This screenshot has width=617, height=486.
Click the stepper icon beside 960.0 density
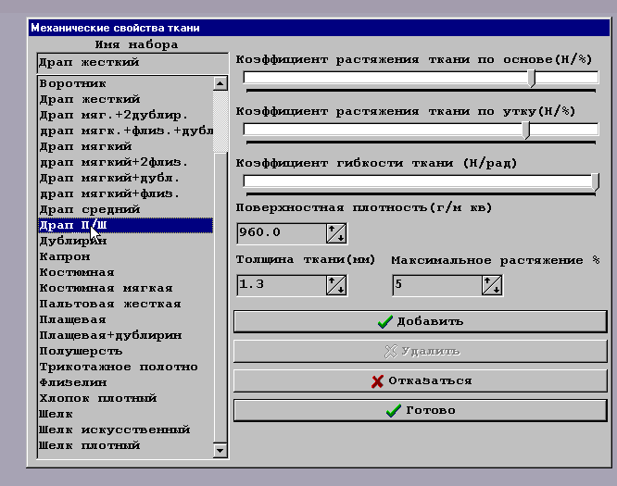tap(336, 233)
